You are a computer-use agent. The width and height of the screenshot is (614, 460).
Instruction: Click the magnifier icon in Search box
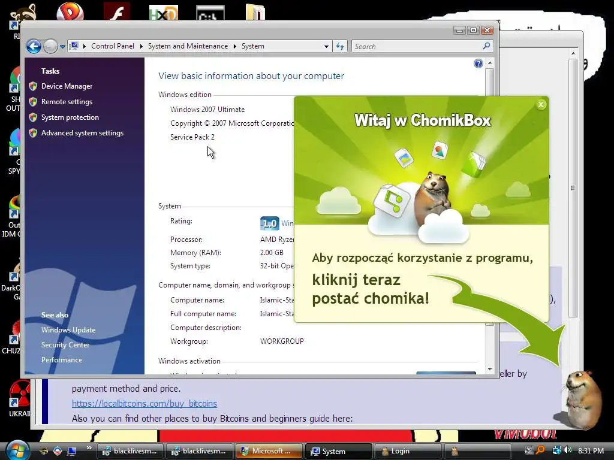pyautogui.click(x=486, y=46)
